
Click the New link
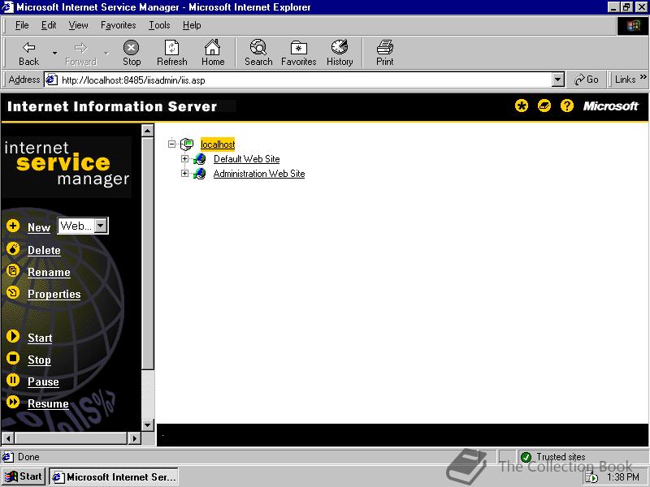click(39, 227)
